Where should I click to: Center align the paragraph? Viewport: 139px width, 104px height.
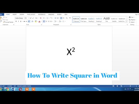[x=46, y=21]
